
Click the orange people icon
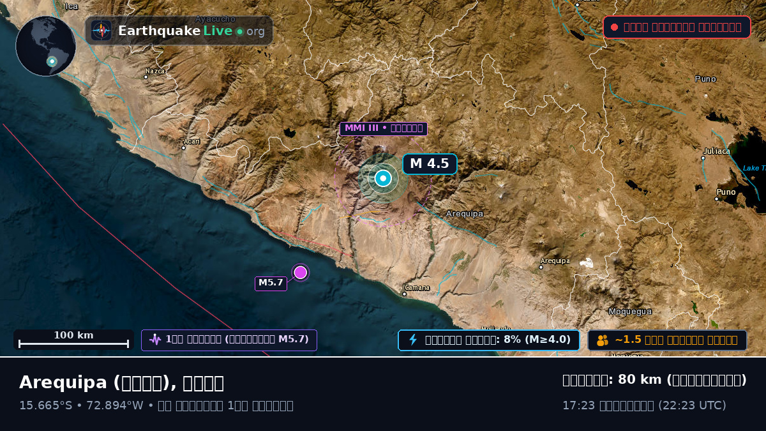click(x=603, y=340)
